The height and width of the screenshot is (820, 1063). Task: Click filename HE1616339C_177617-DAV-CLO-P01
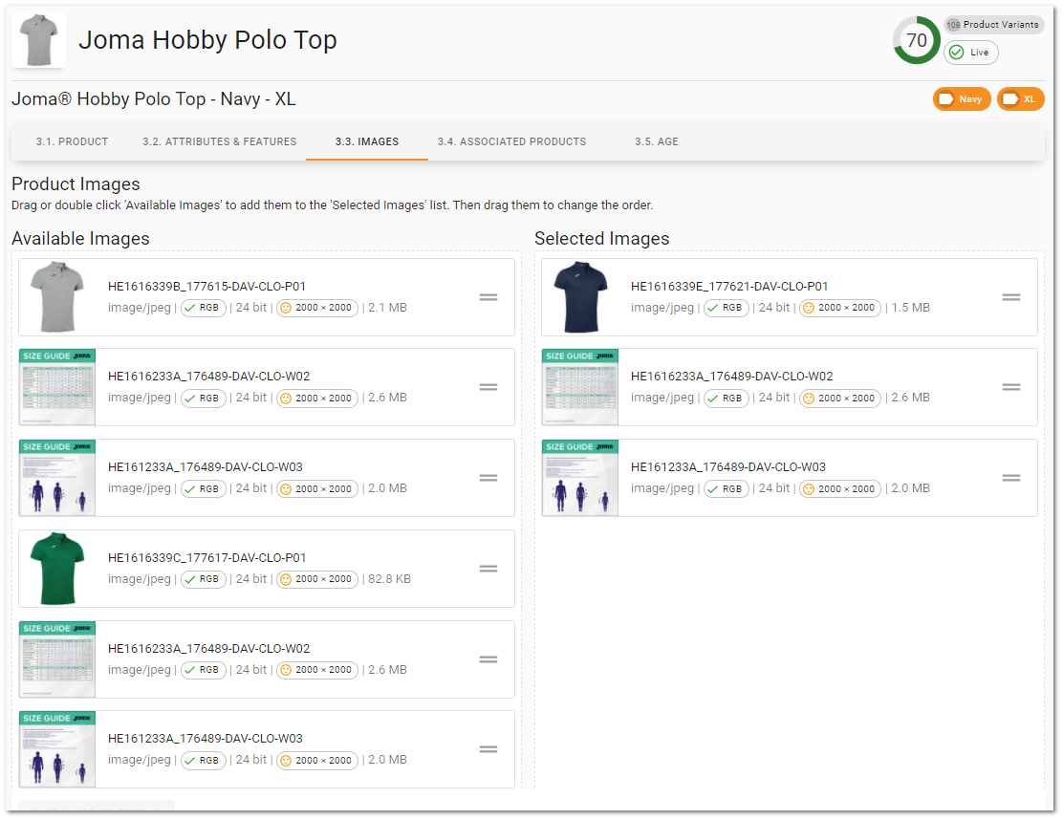coord(206,558)
